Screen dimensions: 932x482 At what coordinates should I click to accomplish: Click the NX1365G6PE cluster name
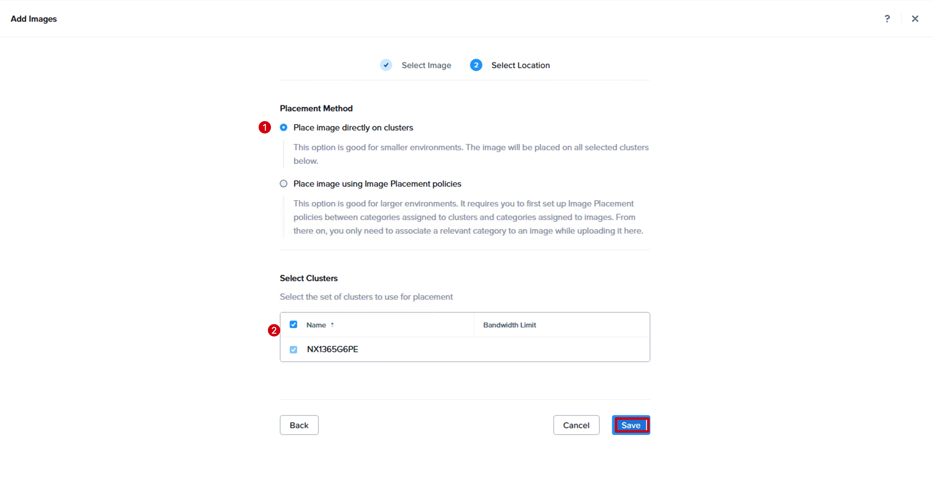coord(333,349)
